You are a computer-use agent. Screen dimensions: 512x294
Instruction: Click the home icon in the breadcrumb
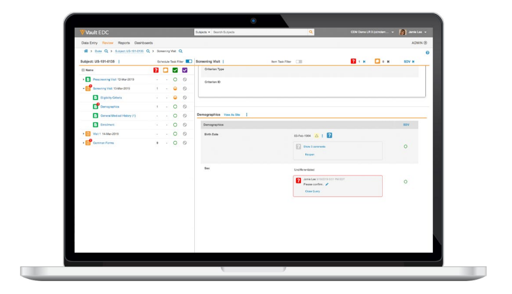(x=86, y=51)
